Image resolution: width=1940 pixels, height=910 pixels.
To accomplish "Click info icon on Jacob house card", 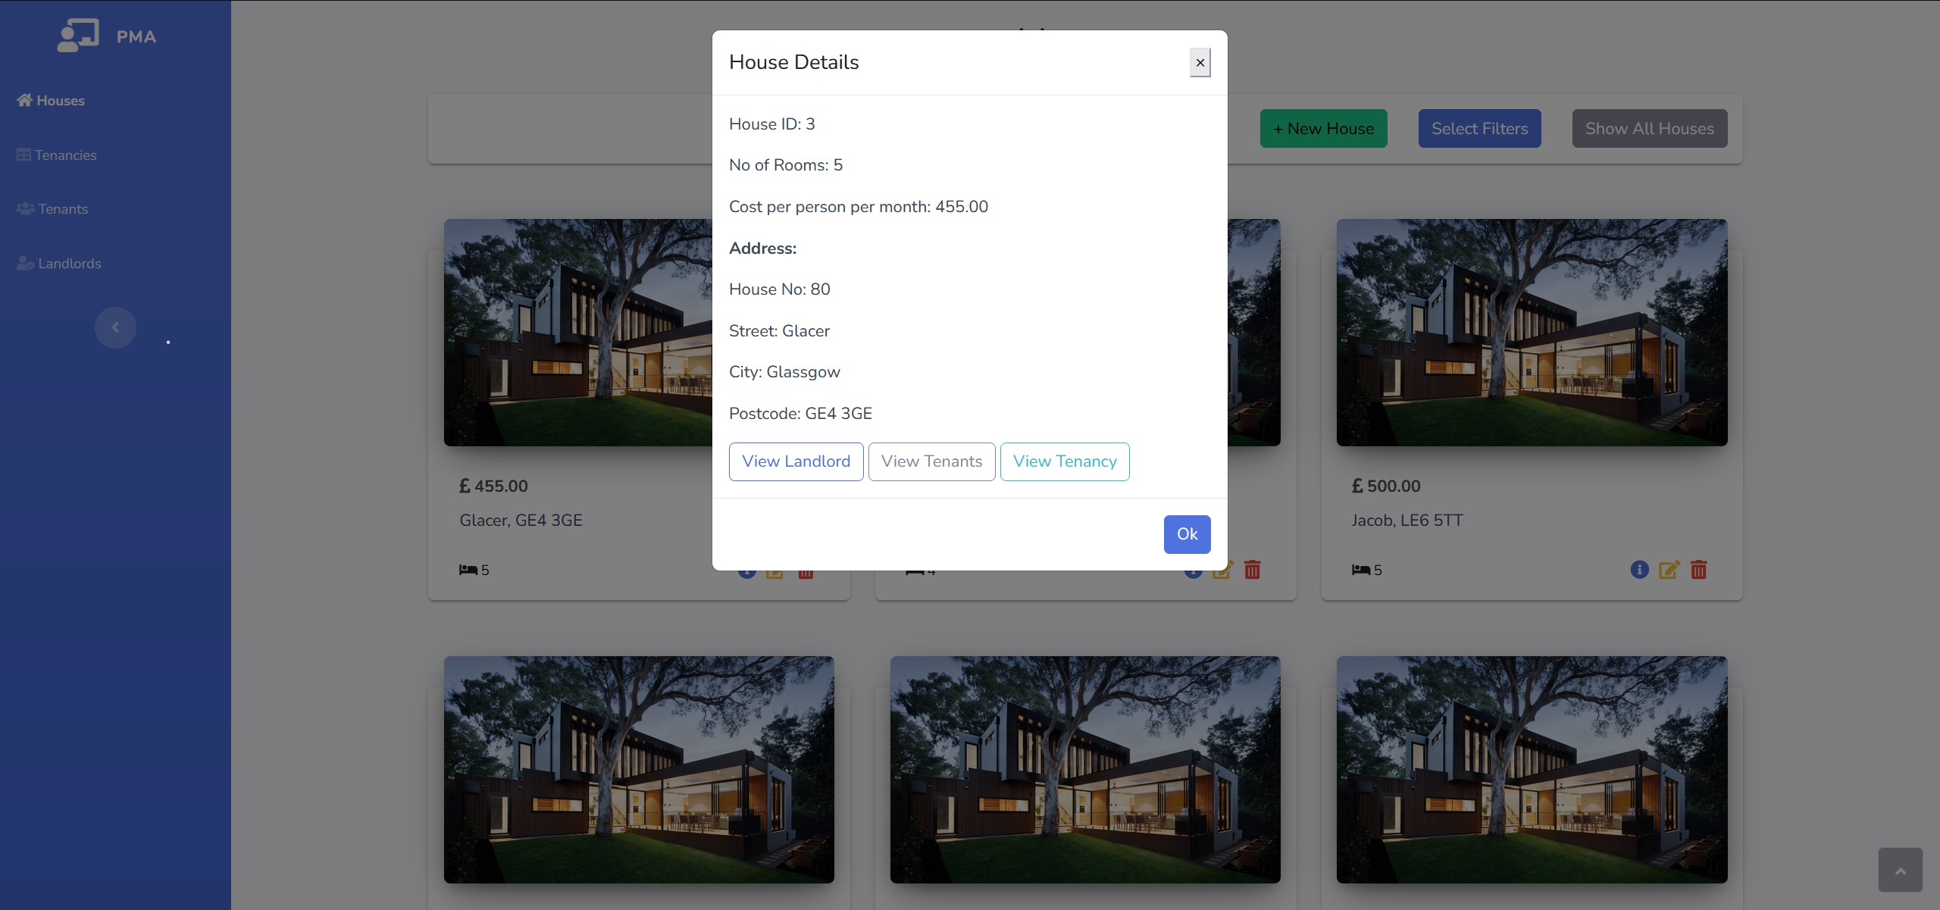I will (x=1639, y=570).
